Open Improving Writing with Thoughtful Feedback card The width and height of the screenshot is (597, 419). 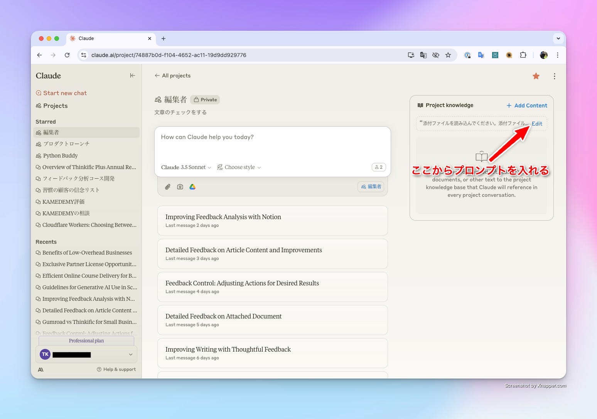pyautogui.click(x=272, y=353)
